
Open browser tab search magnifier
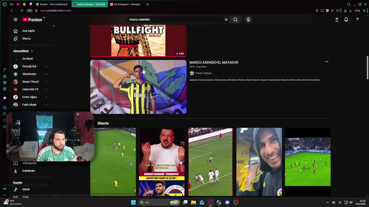[x=349, y=4]
